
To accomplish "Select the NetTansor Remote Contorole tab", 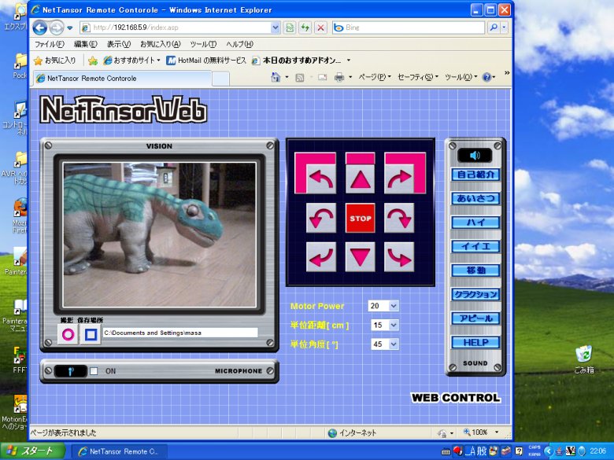I will [123, 78].
